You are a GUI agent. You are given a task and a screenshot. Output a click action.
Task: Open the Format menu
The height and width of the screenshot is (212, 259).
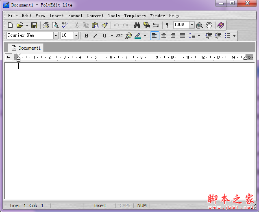pyautogui.click(x=75, y=15)
